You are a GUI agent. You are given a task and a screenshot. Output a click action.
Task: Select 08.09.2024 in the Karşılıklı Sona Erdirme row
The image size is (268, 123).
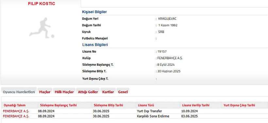(x=46, y=116)
